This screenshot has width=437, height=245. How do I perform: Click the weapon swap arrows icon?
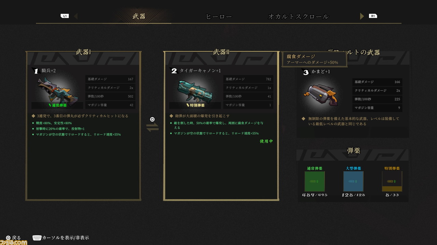point(152,127)
